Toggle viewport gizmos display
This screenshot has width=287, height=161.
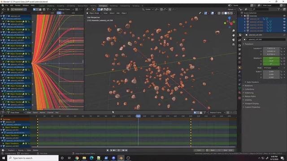click(x=206, y=13)
